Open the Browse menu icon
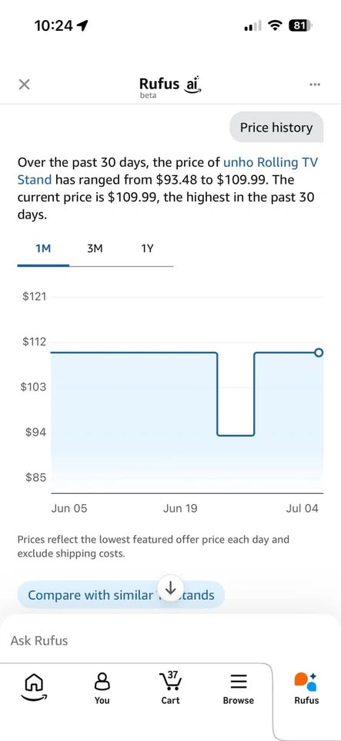The height and width of the screenshot is (741, 341). 239,688
